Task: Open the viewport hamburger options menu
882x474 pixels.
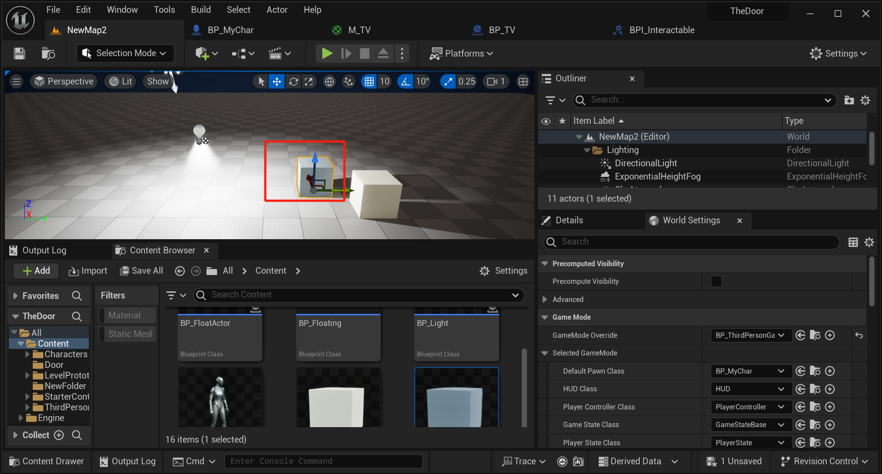Action: 16,81
